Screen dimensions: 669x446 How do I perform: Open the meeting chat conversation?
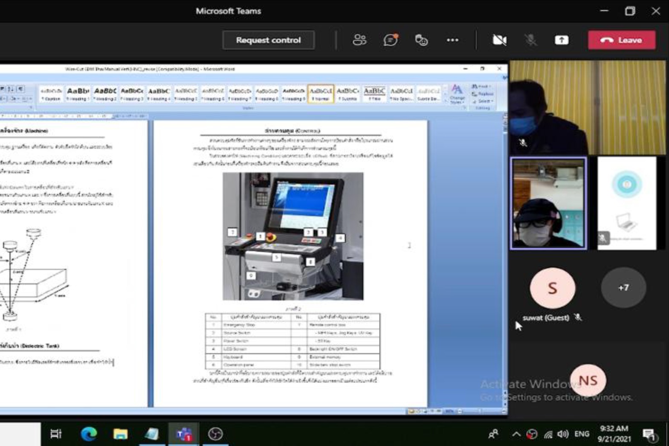(391, 40)
